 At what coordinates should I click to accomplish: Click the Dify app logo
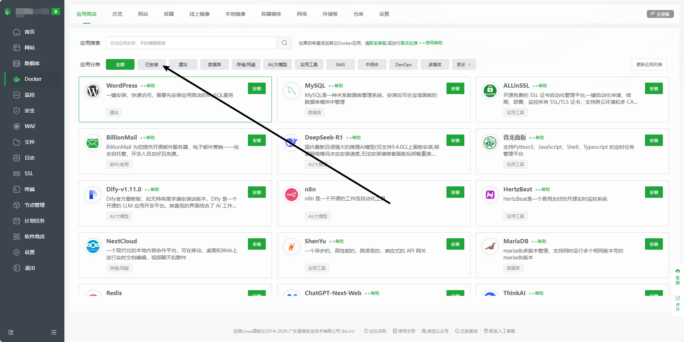click(93, 195)
